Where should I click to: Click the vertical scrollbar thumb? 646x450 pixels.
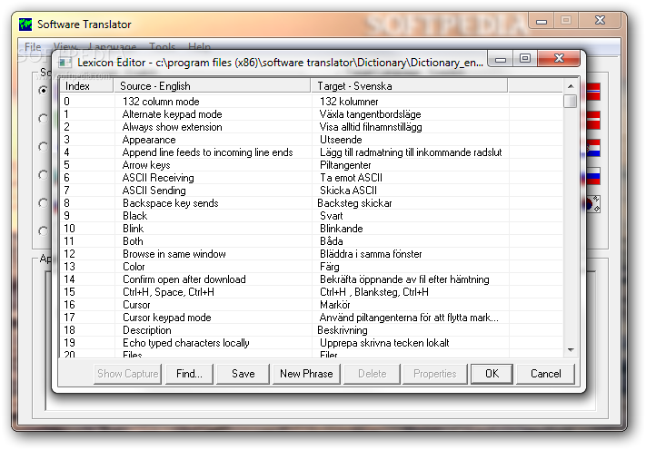coord(571,101)
